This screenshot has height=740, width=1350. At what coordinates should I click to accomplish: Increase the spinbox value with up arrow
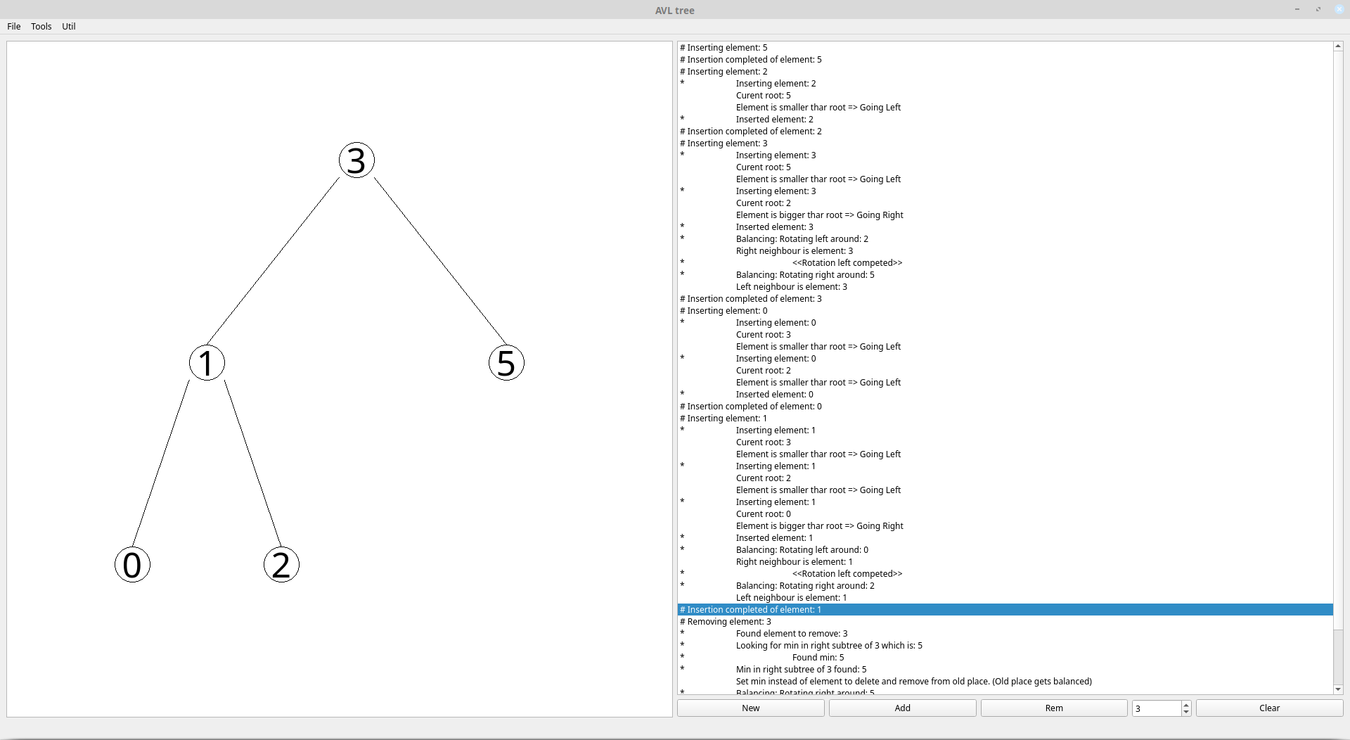click(x=1186, y=705)
